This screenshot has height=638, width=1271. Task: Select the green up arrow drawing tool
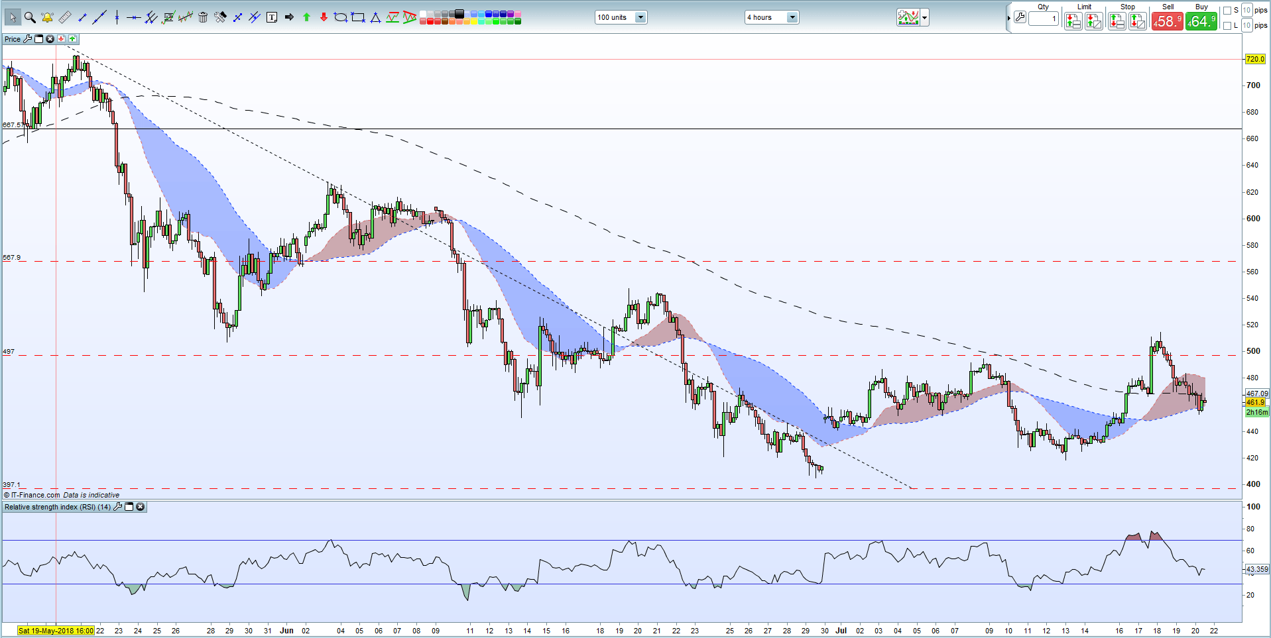(306, 17)
